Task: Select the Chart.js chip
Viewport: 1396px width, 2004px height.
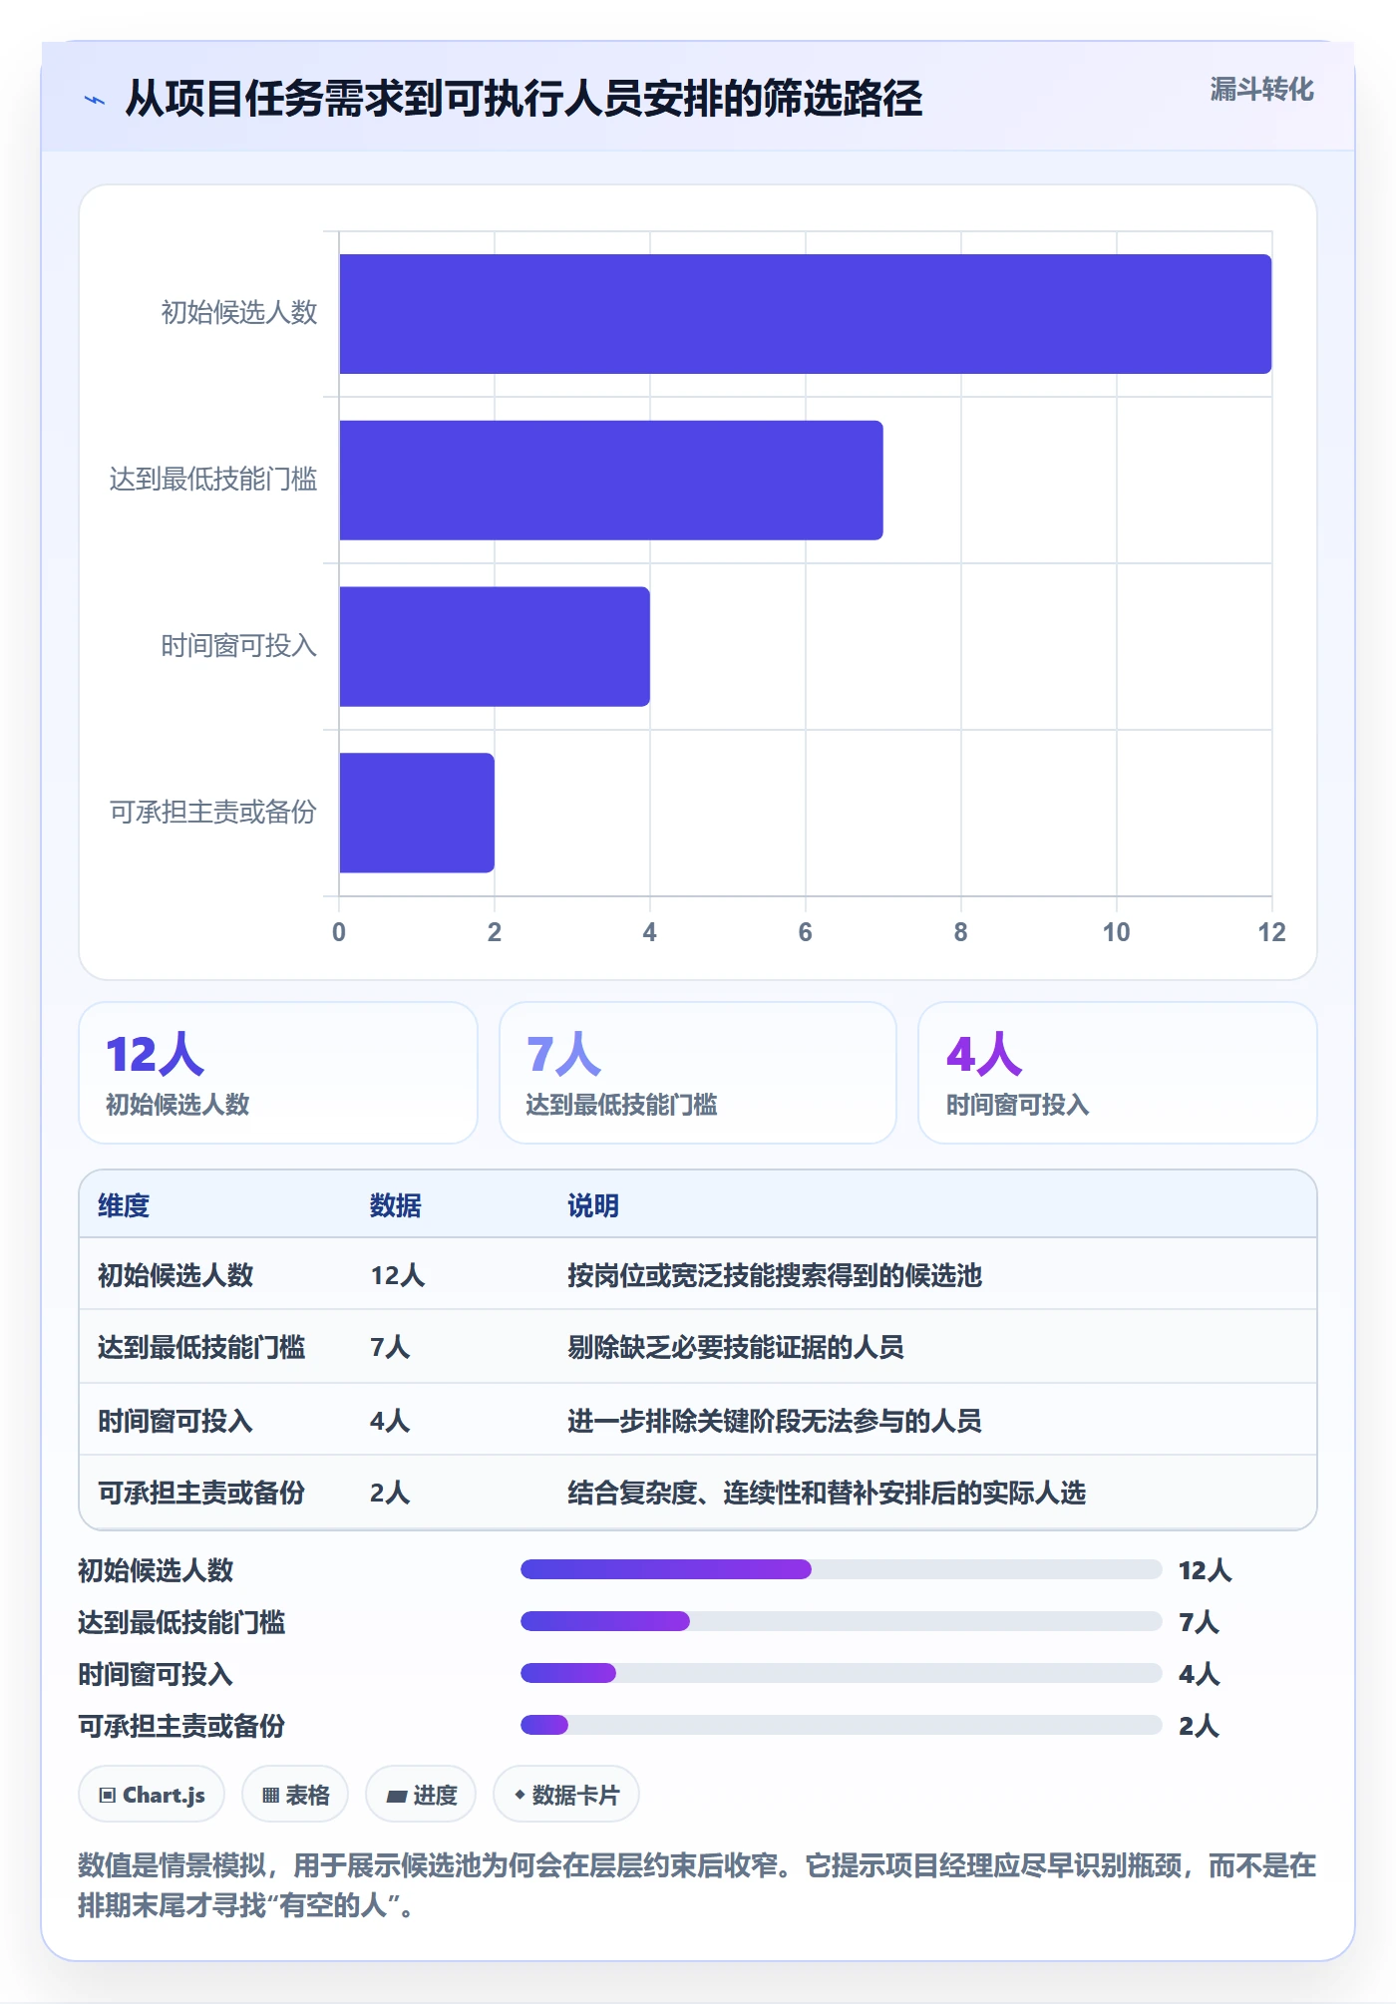Action: click(152, 1795)
